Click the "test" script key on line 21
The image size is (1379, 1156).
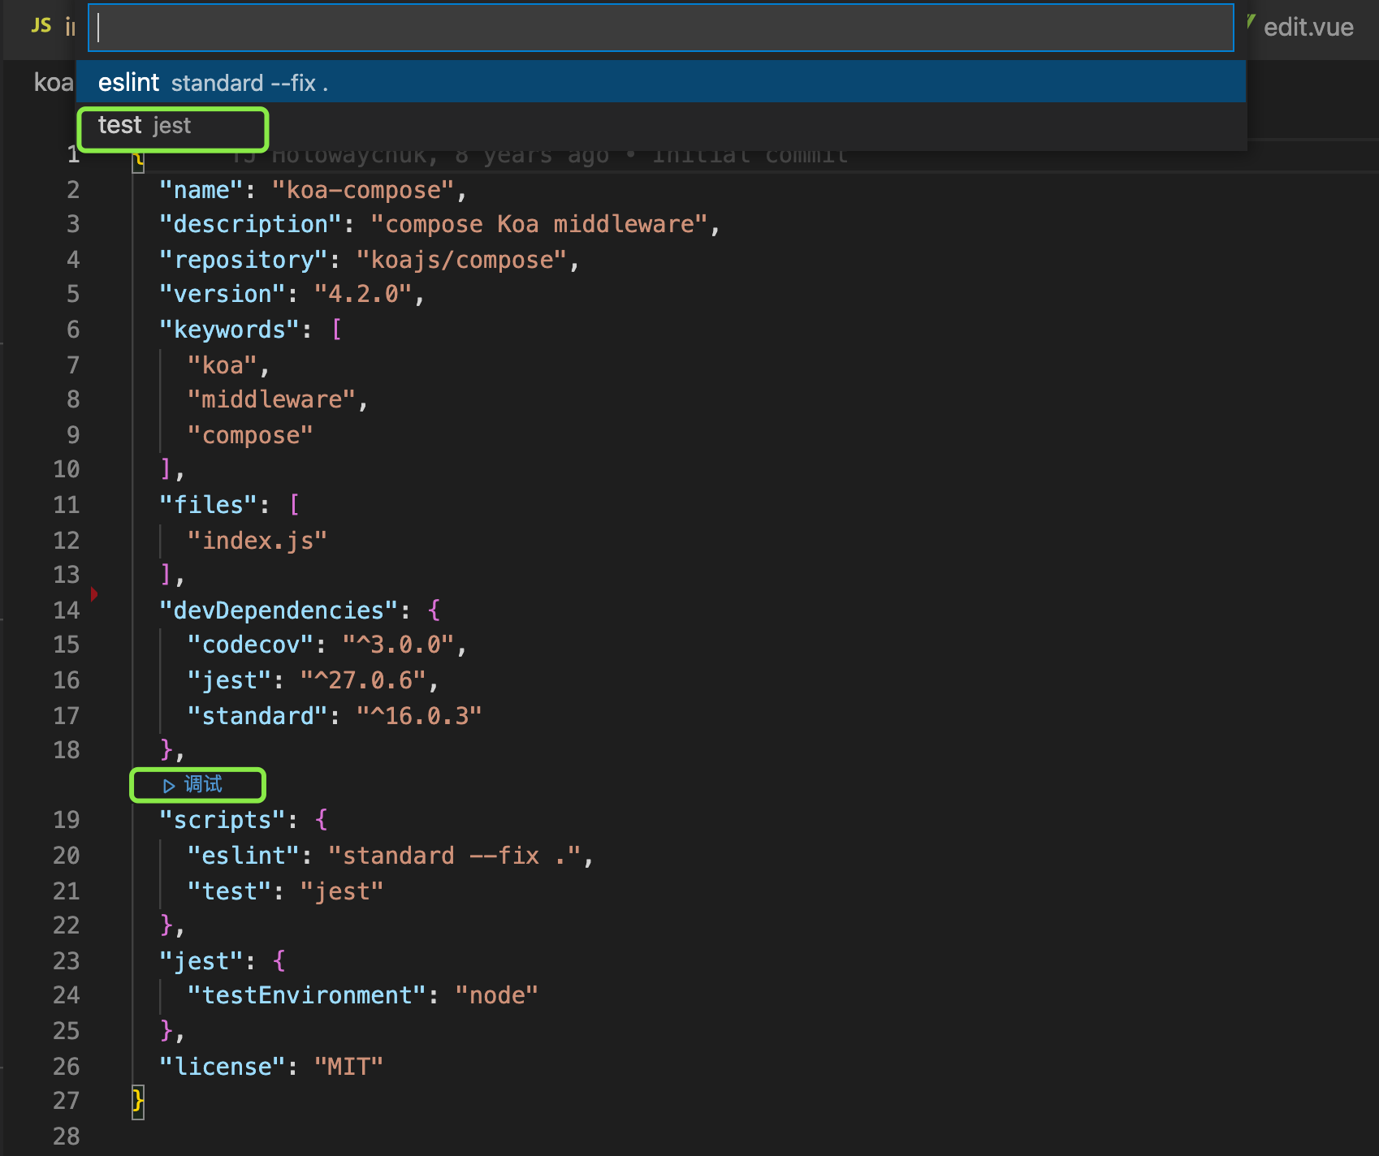point(229,891)
